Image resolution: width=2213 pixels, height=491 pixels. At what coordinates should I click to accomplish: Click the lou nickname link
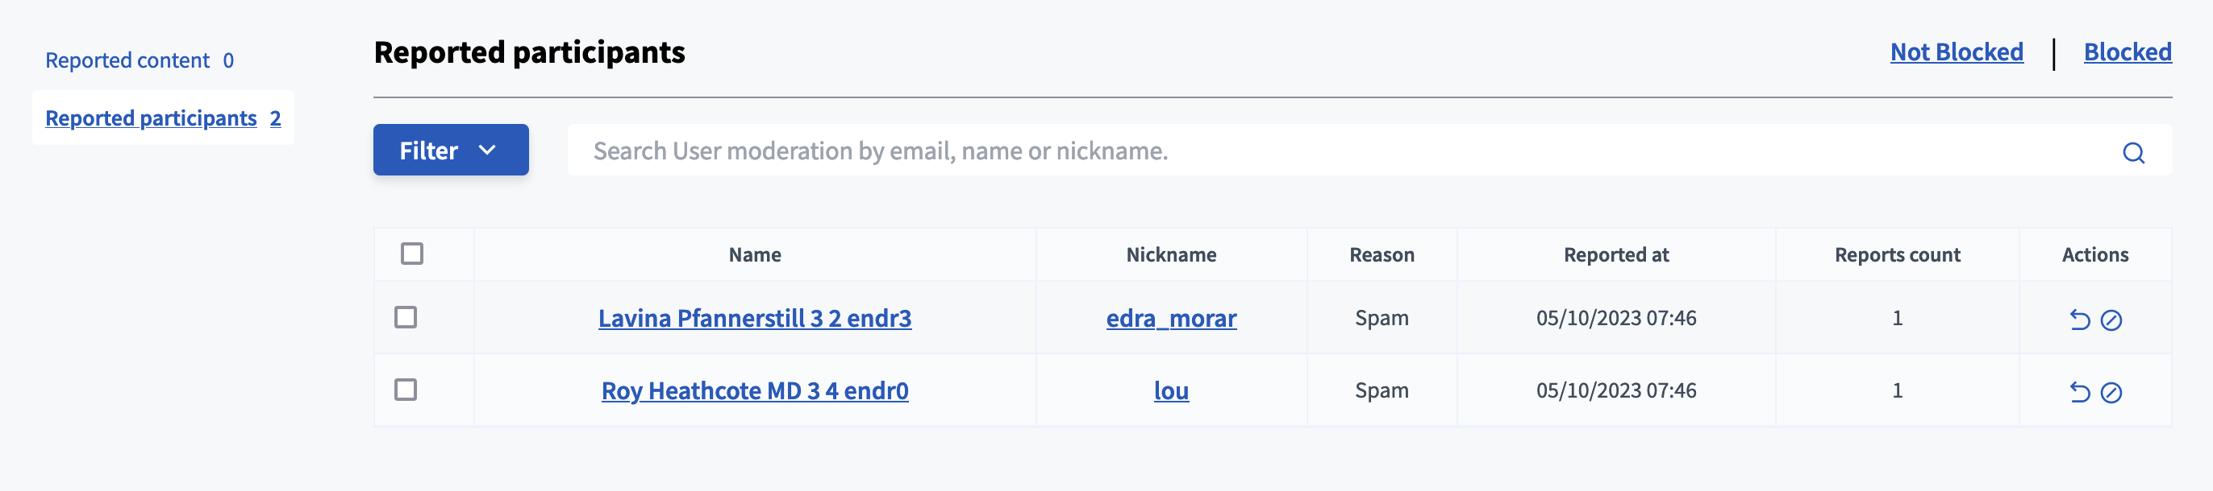pos(1171,390)
